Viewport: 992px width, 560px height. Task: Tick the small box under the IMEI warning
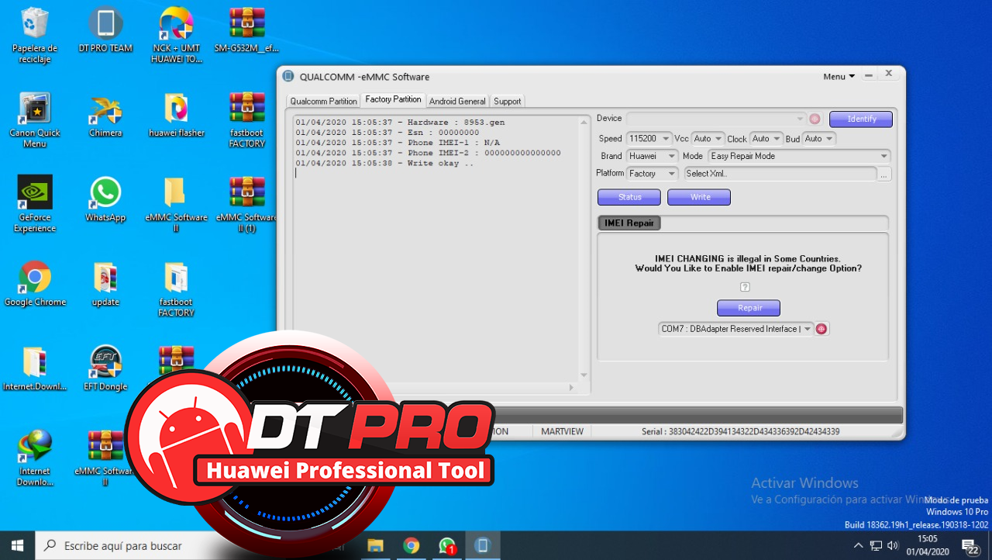coord(745,287)
